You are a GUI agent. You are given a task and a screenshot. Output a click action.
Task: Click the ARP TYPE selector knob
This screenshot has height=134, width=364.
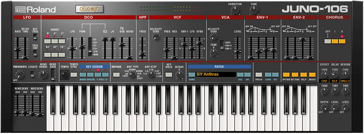132,74
